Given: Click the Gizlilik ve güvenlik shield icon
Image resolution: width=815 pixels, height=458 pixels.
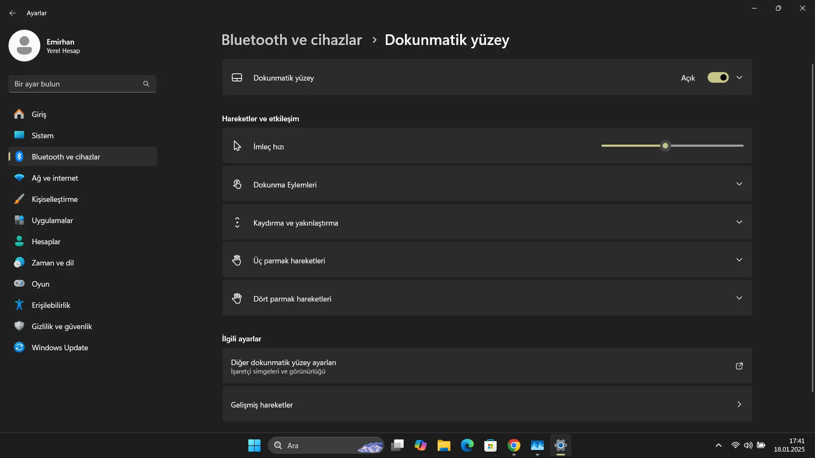Looking at the screenshot, I should (19, 326).
